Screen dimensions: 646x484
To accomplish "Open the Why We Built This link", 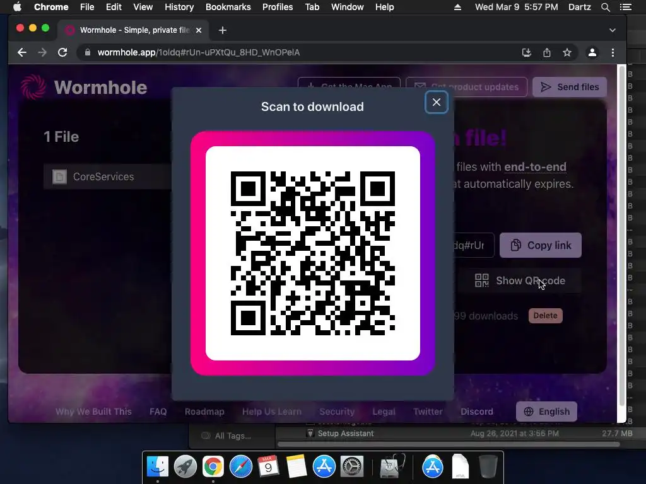I will coord(93,412).
